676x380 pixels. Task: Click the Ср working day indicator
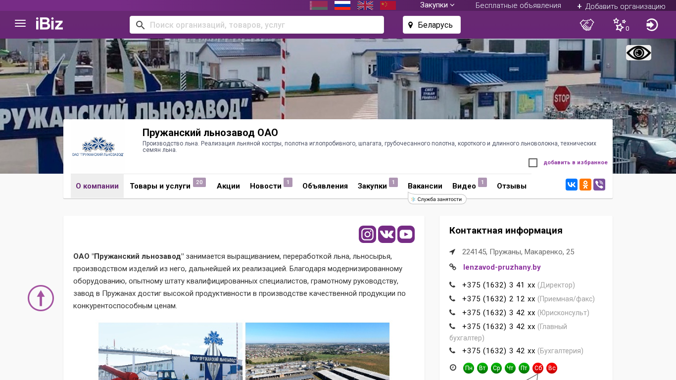coord(496,368)
